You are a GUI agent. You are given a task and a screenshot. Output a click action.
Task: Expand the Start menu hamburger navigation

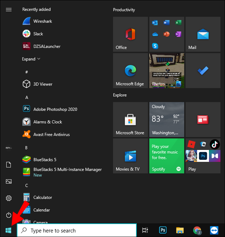click(x=9, y=10)
